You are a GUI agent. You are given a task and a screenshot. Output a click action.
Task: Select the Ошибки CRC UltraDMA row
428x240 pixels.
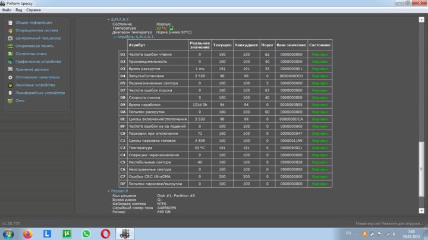point(225,176)
